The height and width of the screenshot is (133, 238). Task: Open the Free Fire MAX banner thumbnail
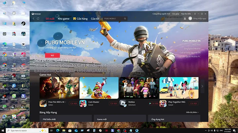tap(59, 88)
